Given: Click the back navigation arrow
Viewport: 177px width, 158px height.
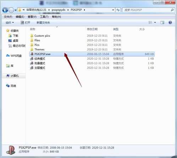Looking at the screenshot, I should pyautogui.click(x=5, y=10).
